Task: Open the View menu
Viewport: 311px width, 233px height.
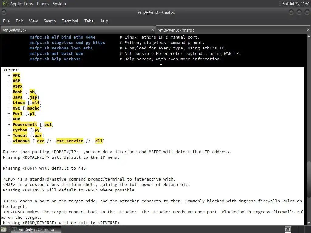Action: (x=33, y=21)
